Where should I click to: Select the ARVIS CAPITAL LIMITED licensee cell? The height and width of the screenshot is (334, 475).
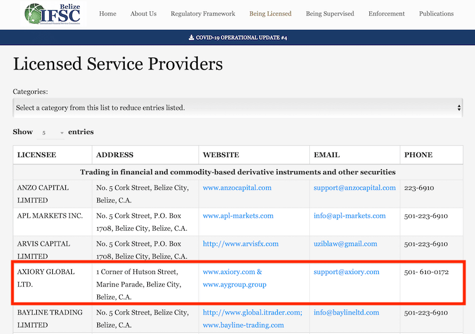pos(52,250)
